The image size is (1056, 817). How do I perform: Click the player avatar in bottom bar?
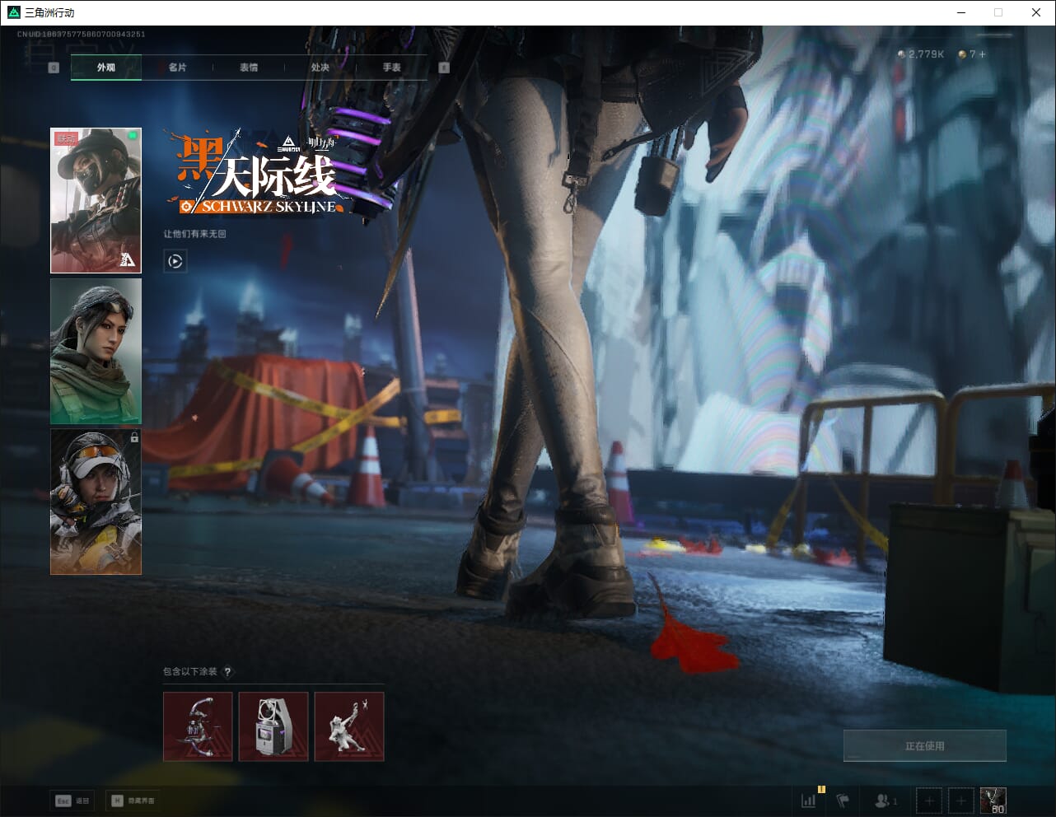pyautogui.click(x=993, y=801)
